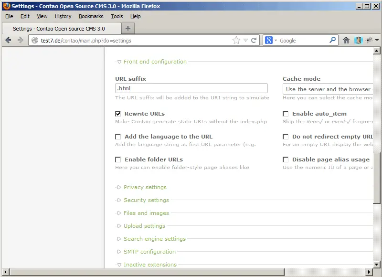Go back with the browser back arrow
382x277 pixels.
tap(8, 40)
